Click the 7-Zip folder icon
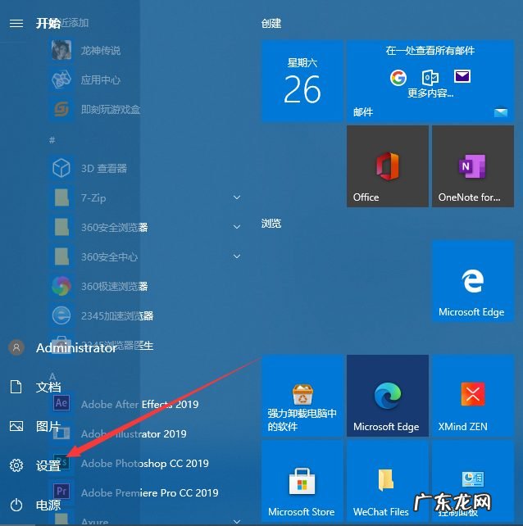This screenshot has width=523, height=526. click(x=61, y=197)
